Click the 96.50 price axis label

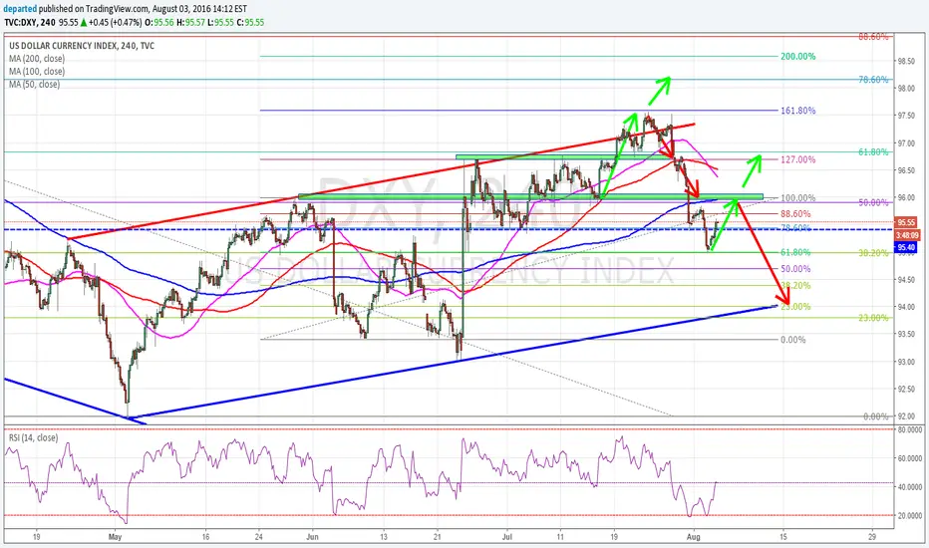tap(906, 170)
